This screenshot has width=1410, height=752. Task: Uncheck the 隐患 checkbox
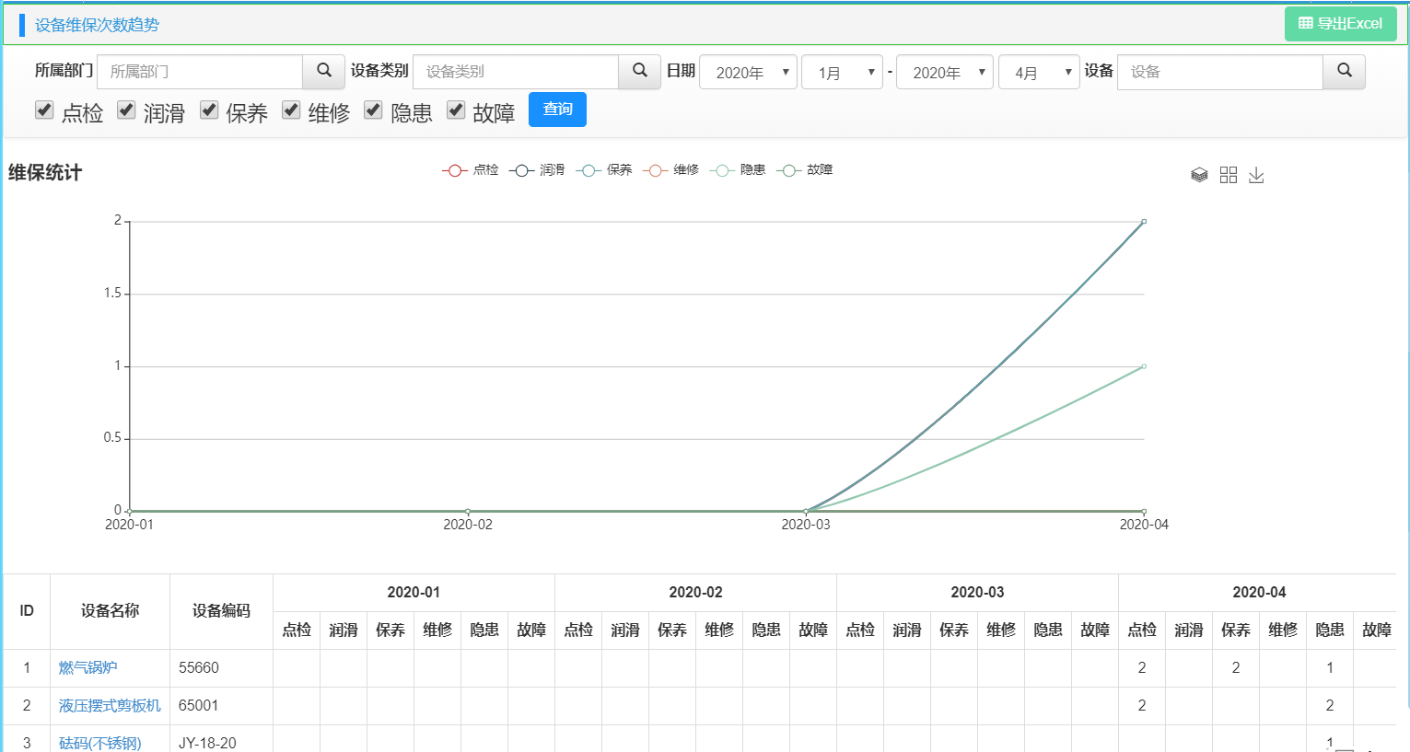tap(373, 110)
